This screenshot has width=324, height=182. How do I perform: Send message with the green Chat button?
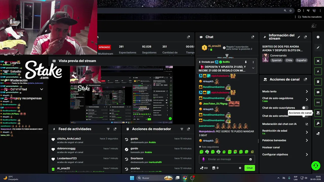[x=250, y=168]
